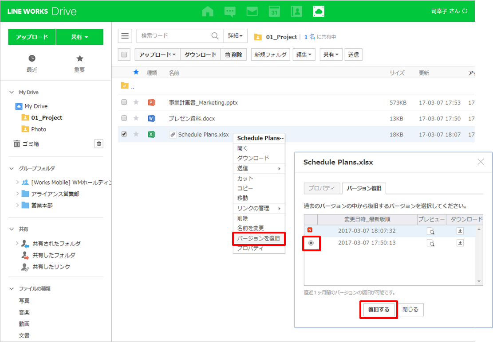
Task: Open the Home icon in top bar
Action: 208,12
